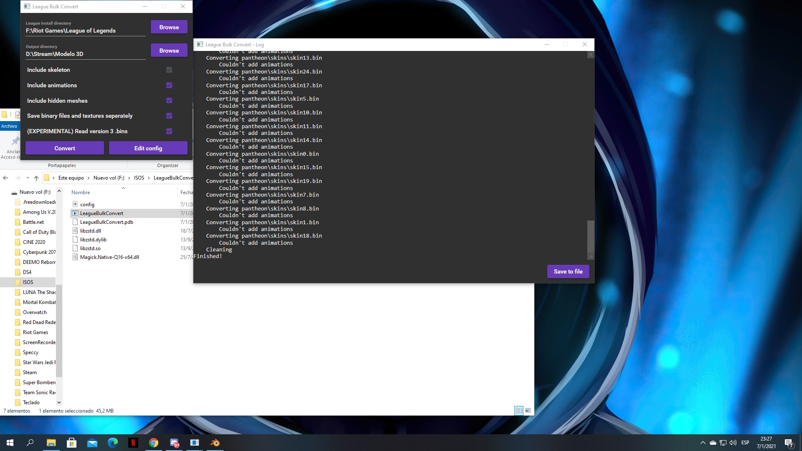Toggle the EXPERIMENTAL Read version 3 .bins option
Screen dimensions: 802x451
coord(169,131)
